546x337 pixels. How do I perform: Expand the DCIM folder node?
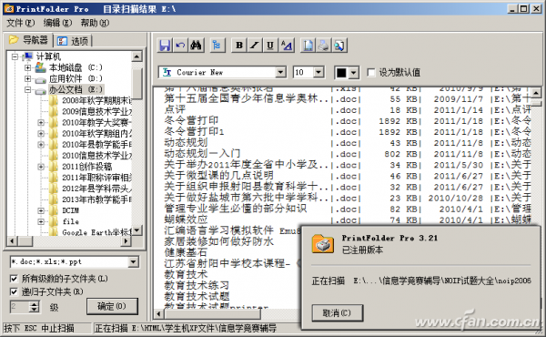point(41,210)
